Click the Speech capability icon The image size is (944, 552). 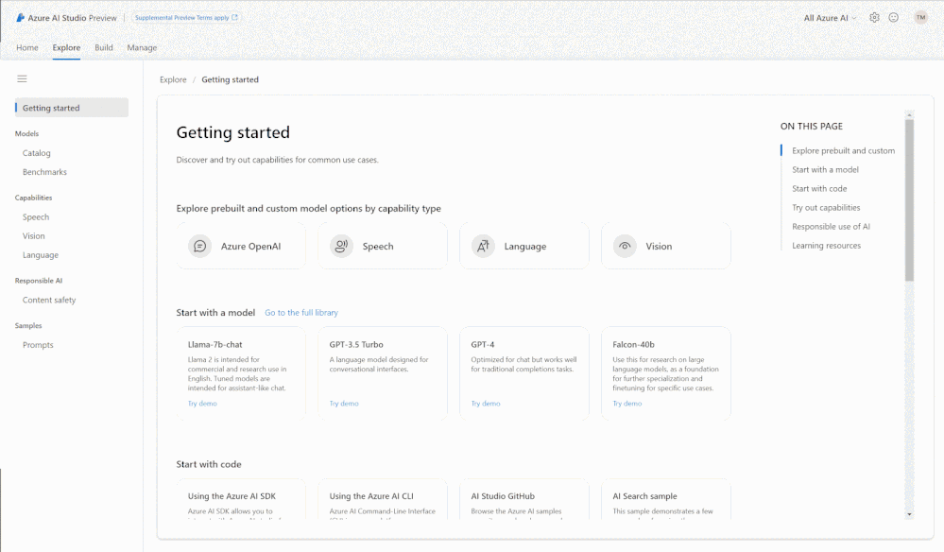[x=341, y=247]
